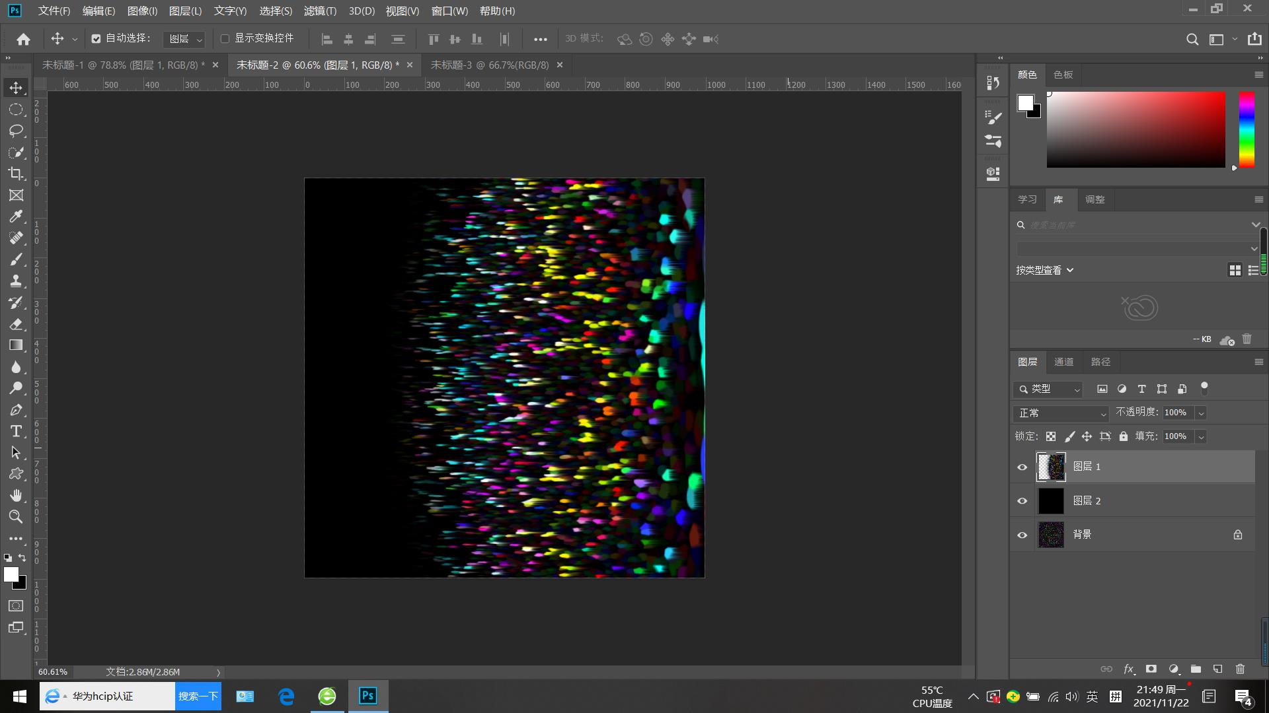Select the Horizontal Type tool
This screenshot has height=713, width=1269.
[x=16, y=431]
